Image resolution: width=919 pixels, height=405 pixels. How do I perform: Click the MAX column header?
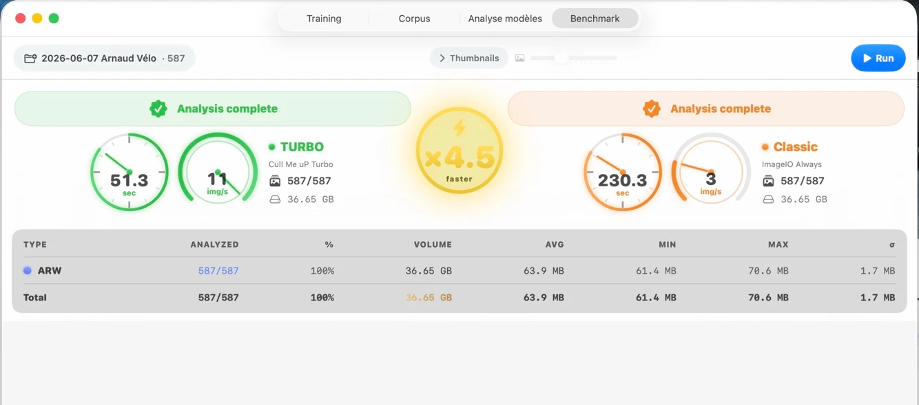pos(778,244)
